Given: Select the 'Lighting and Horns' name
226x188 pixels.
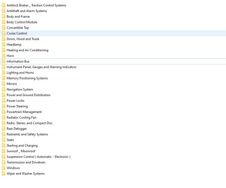Looking at the screenshot, I should tap(20, 73).
